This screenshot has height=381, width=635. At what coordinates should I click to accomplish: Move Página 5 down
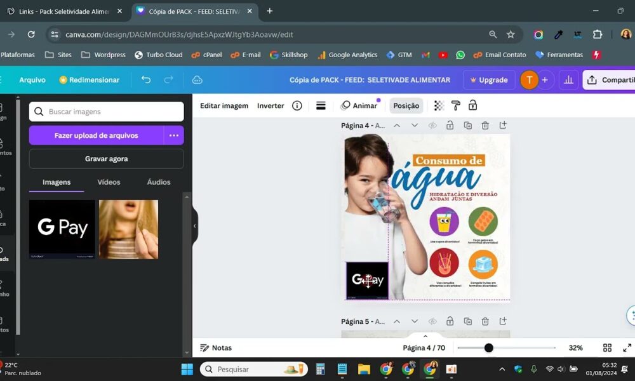click(x=415, y=321)
